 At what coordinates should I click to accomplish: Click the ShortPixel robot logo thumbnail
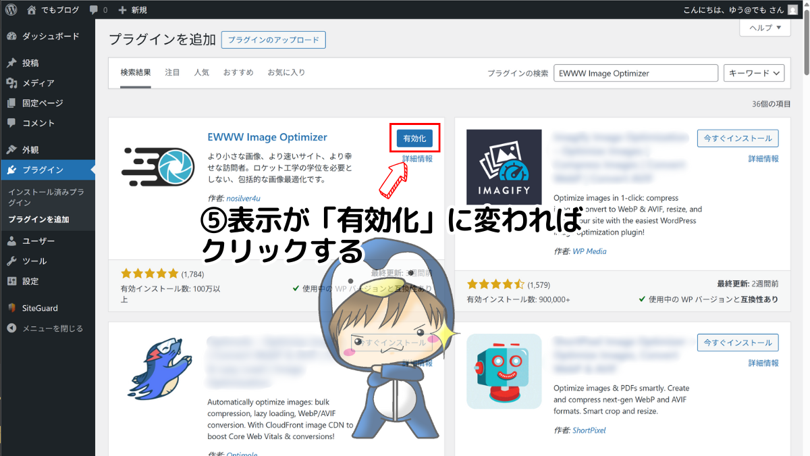(x=504, y=372)
